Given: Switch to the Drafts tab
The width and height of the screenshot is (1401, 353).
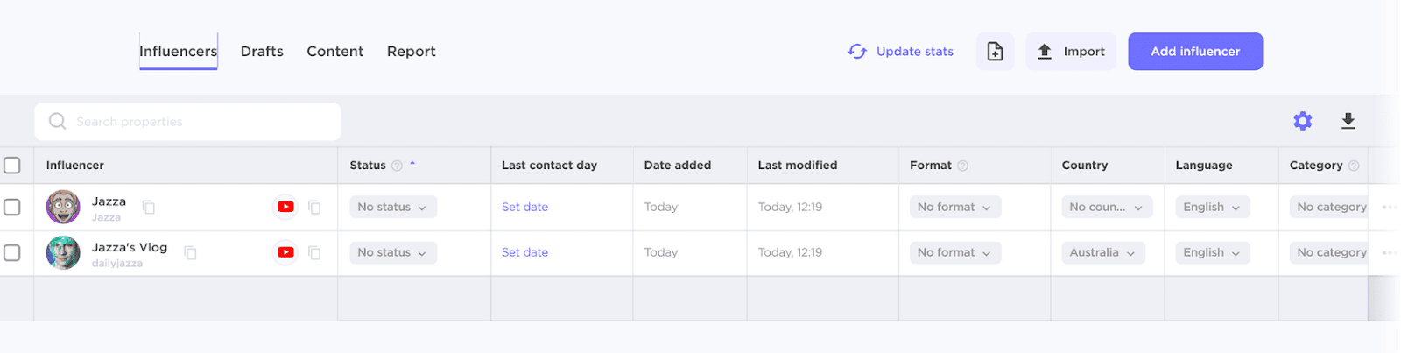Looking at the screenshot, I should [x=262, y=52].
